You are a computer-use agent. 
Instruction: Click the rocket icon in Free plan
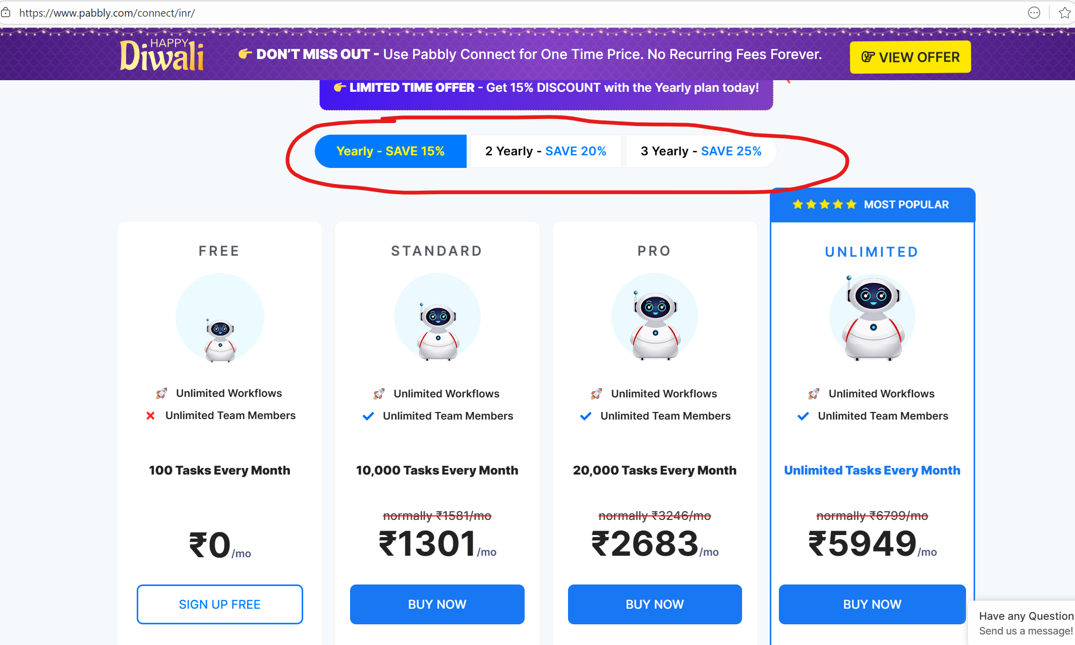coord(161,393)
